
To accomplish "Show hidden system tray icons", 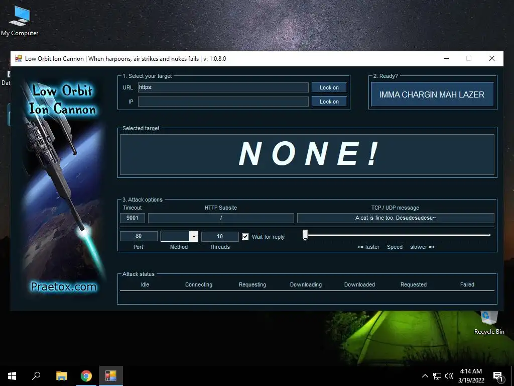I will (x=425, y=376).
